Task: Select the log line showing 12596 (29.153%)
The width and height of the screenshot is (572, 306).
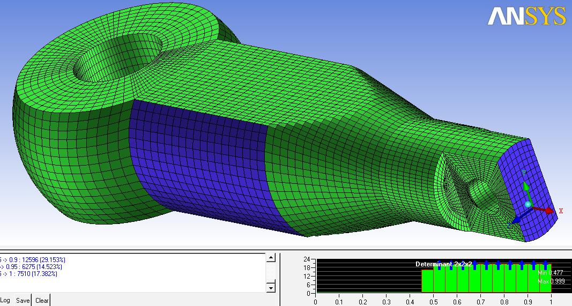Action: 32,260
